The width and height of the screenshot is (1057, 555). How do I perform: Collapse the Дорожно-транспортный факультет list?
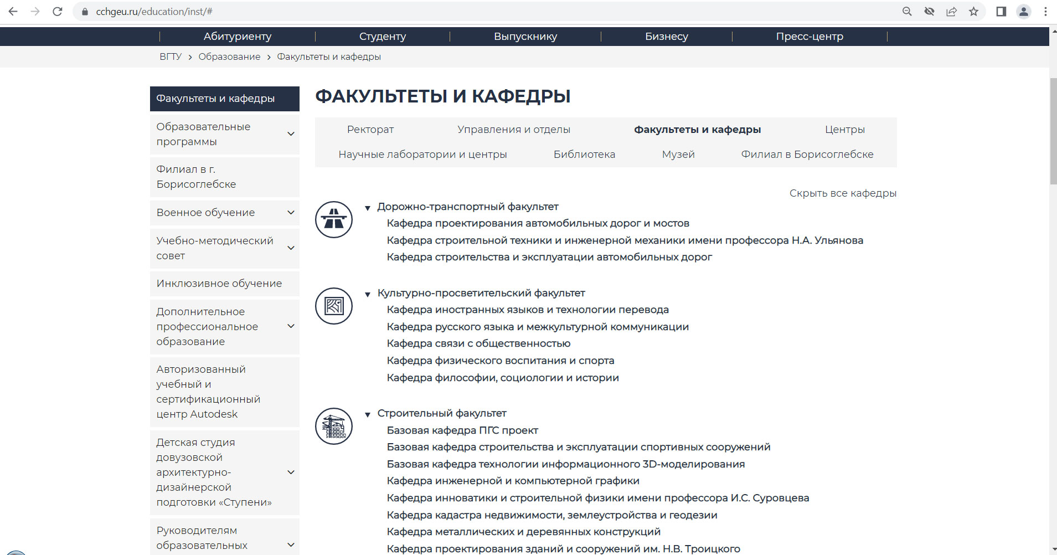point(368,208)
